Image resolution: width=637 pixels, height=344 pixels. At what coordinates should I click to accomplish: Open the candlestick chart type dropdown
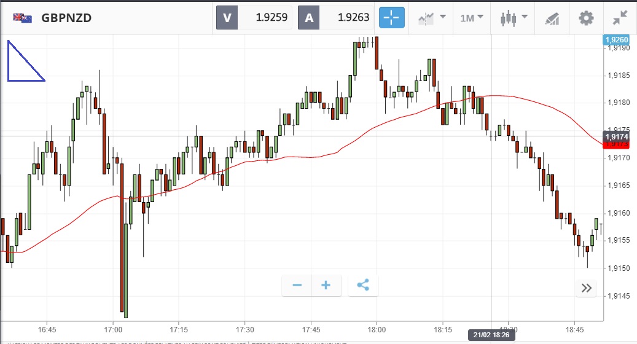(x=512, y=18)
